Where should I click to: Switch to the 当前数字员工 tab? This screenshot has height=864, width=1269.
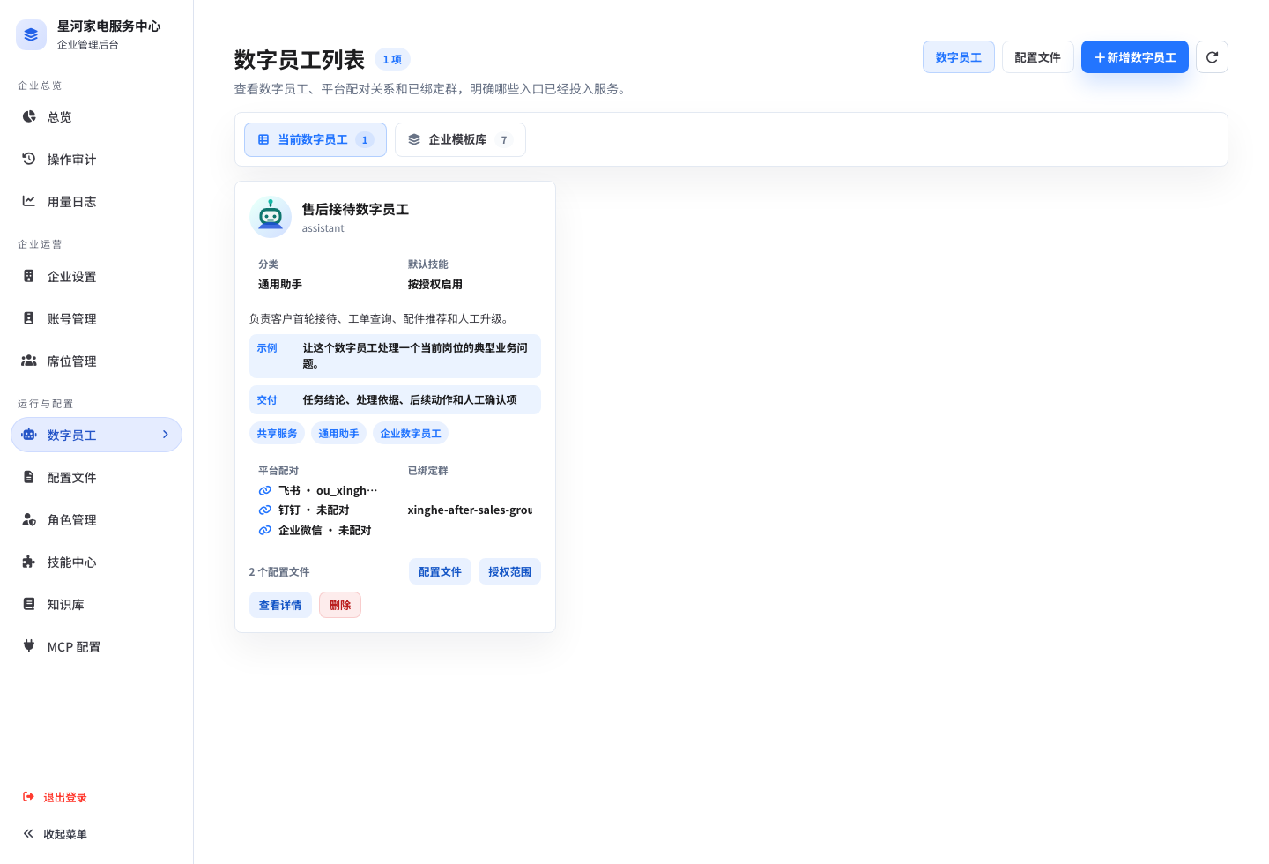(315, 139)
